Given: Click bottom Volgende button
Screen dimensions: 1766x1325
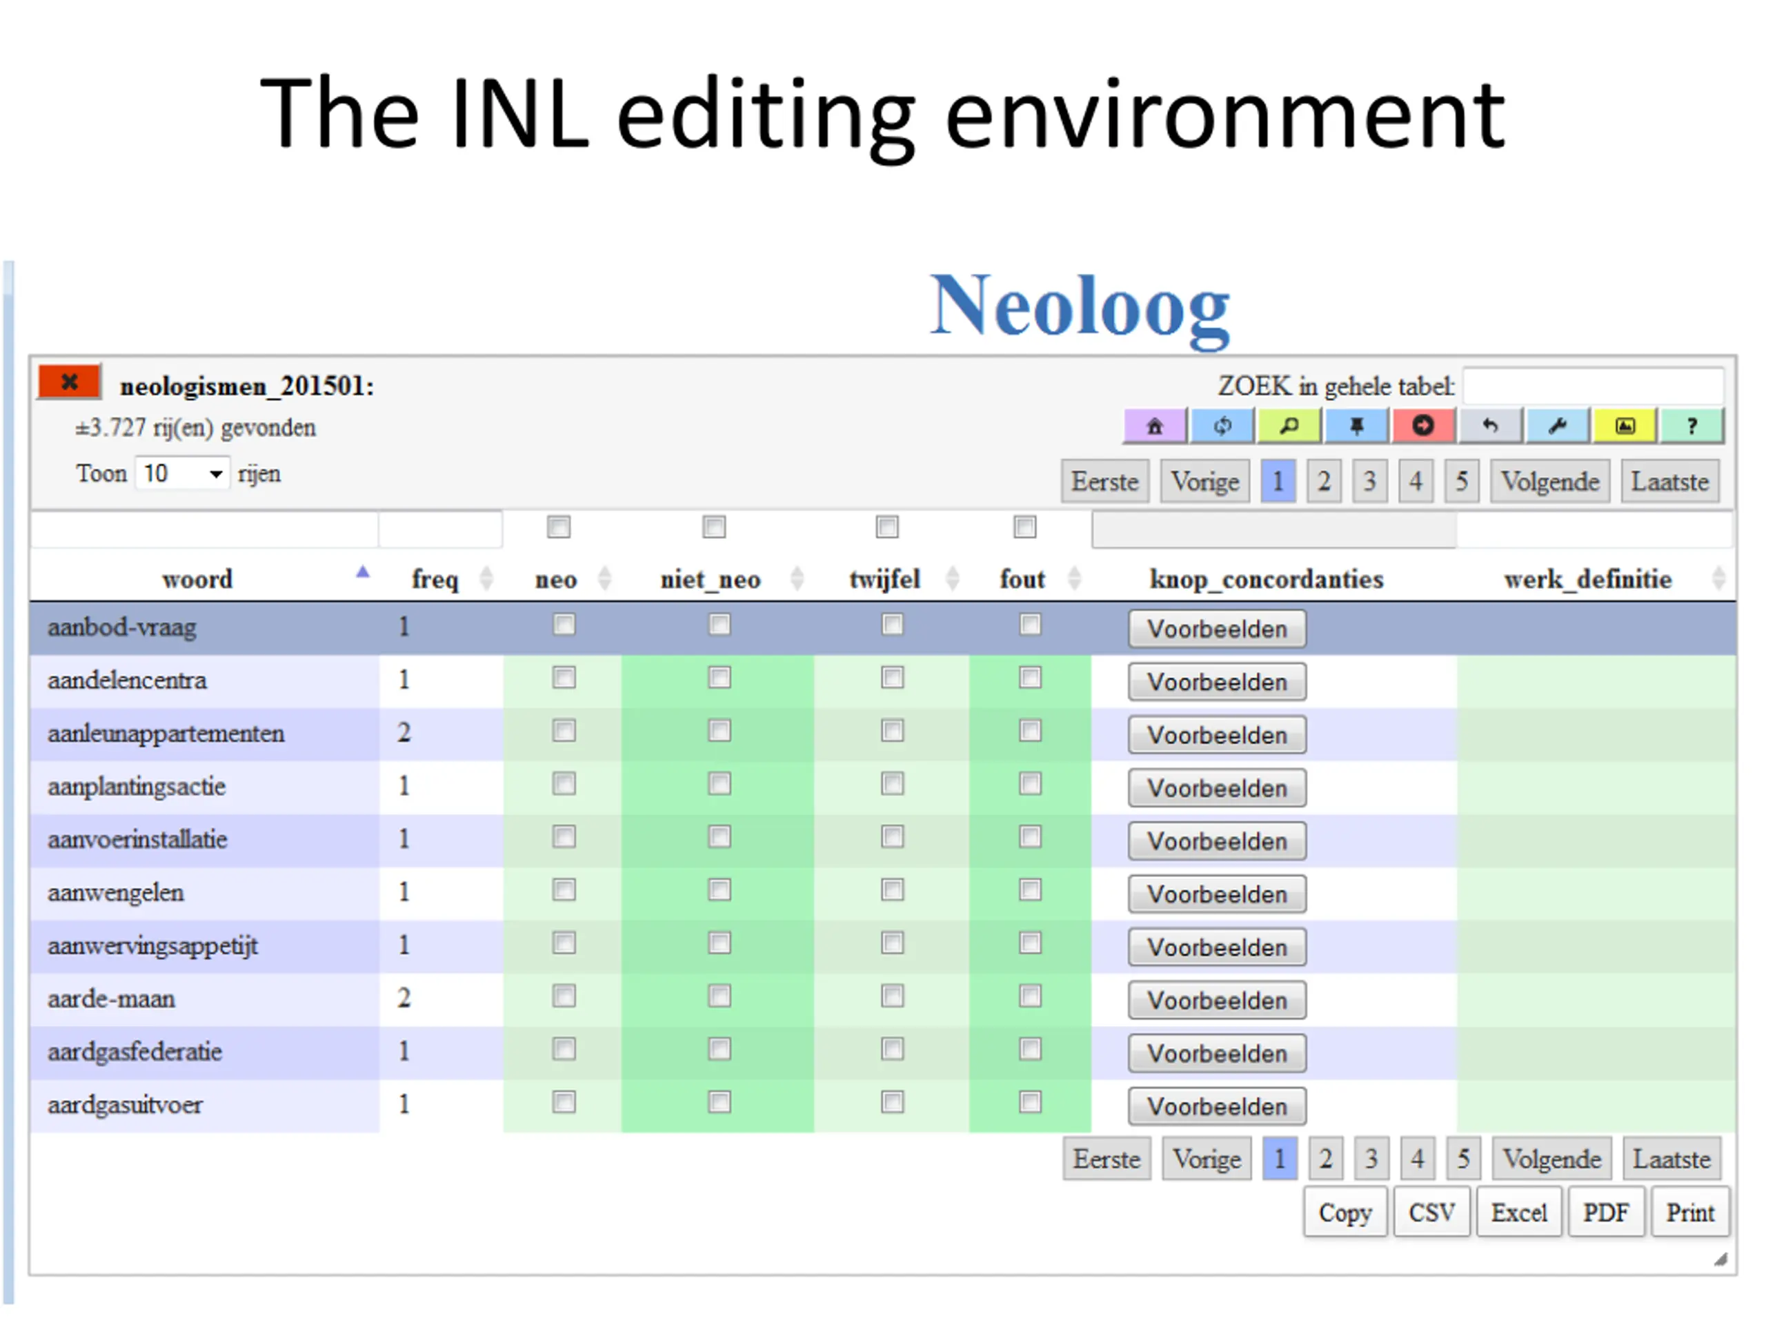Looking at the screenshot, I should pyautogui.click(x=1553, y=1159).
